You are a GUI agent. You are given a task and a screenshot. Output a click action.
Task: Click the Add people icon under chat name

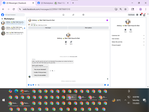click(x=66, y=42)
